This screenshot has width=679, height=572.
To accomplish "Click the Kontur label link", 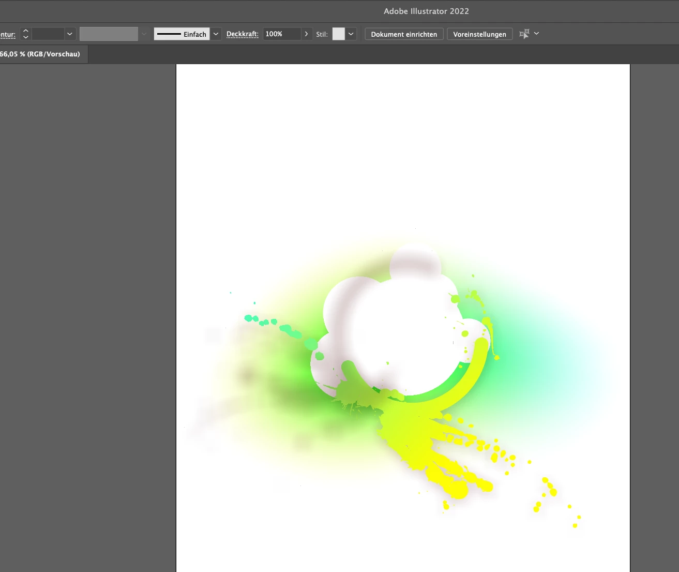I will pyautogui.click(x=8, y=35).
